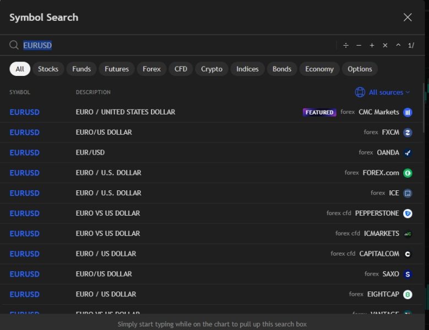Select EURUSD symbol in the FXCM row
The height and width of the screenshot is (330, 429).
(24, 133)
